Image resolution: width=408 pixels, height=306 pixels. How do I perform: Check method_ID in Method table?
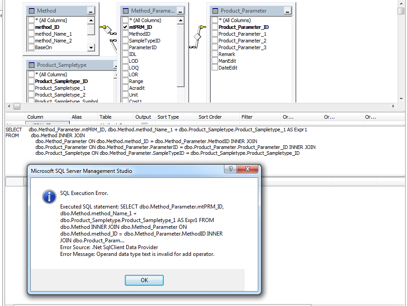pos(31,27)
